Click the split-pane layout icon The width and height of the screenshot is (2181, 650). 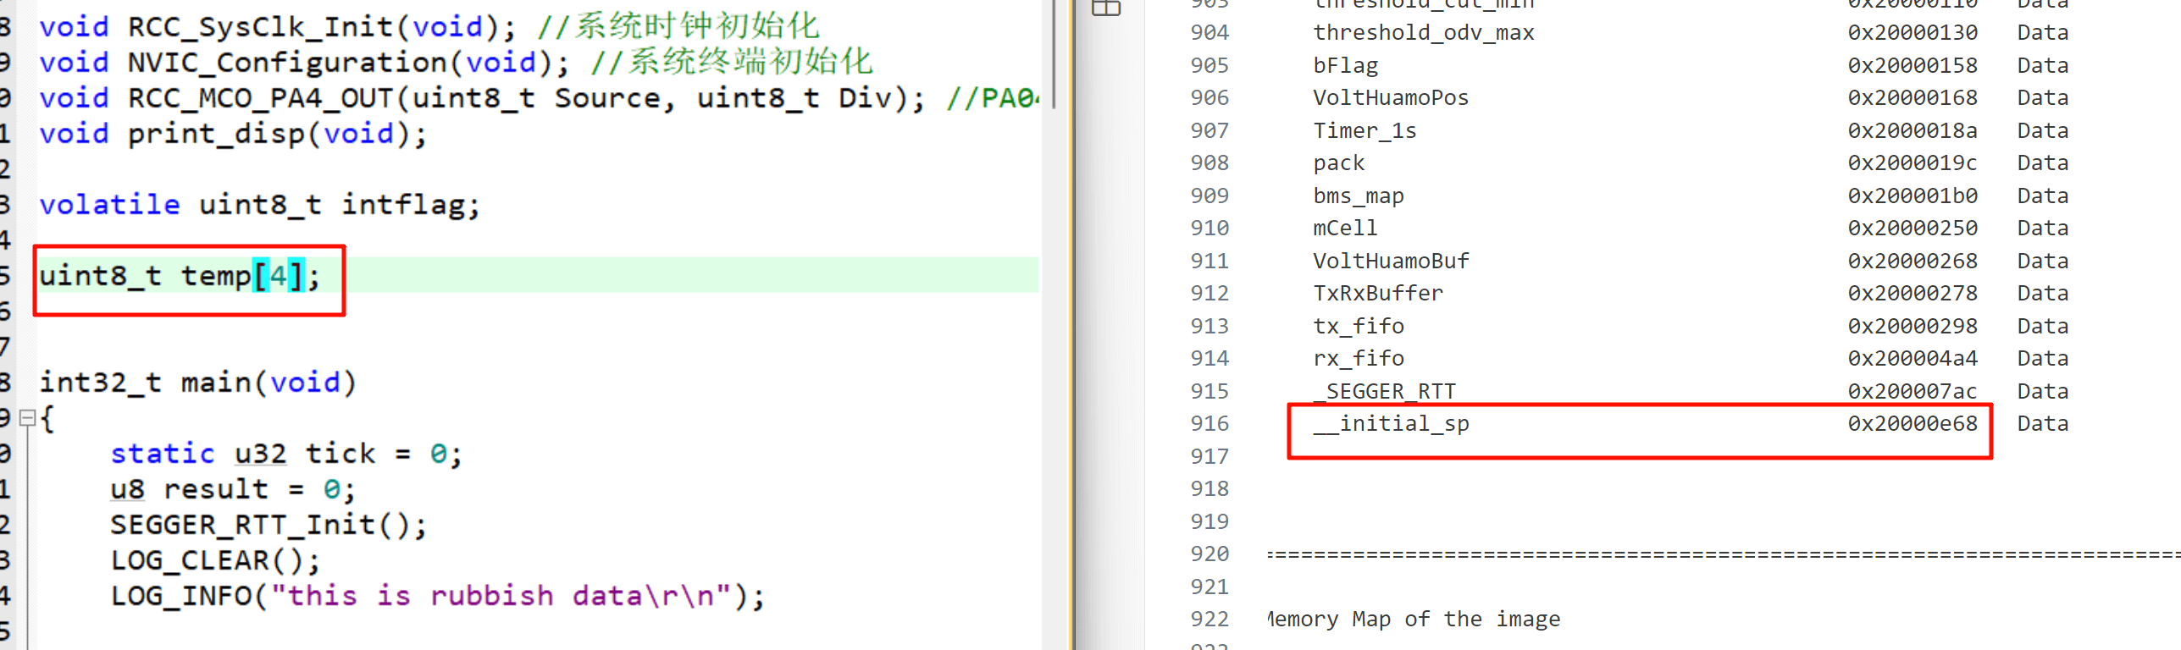click(1106, 8)
